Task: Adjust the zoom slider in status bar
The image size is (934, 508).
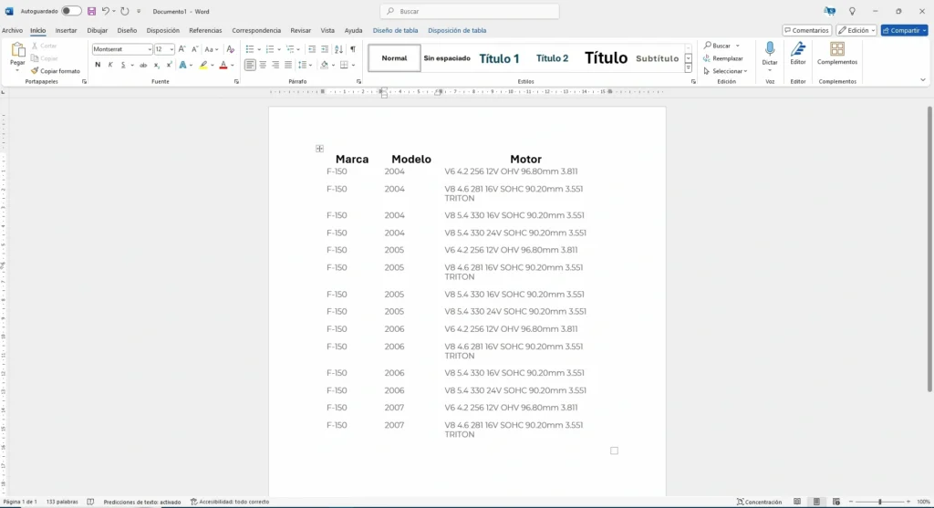Action: click(880, 502)
